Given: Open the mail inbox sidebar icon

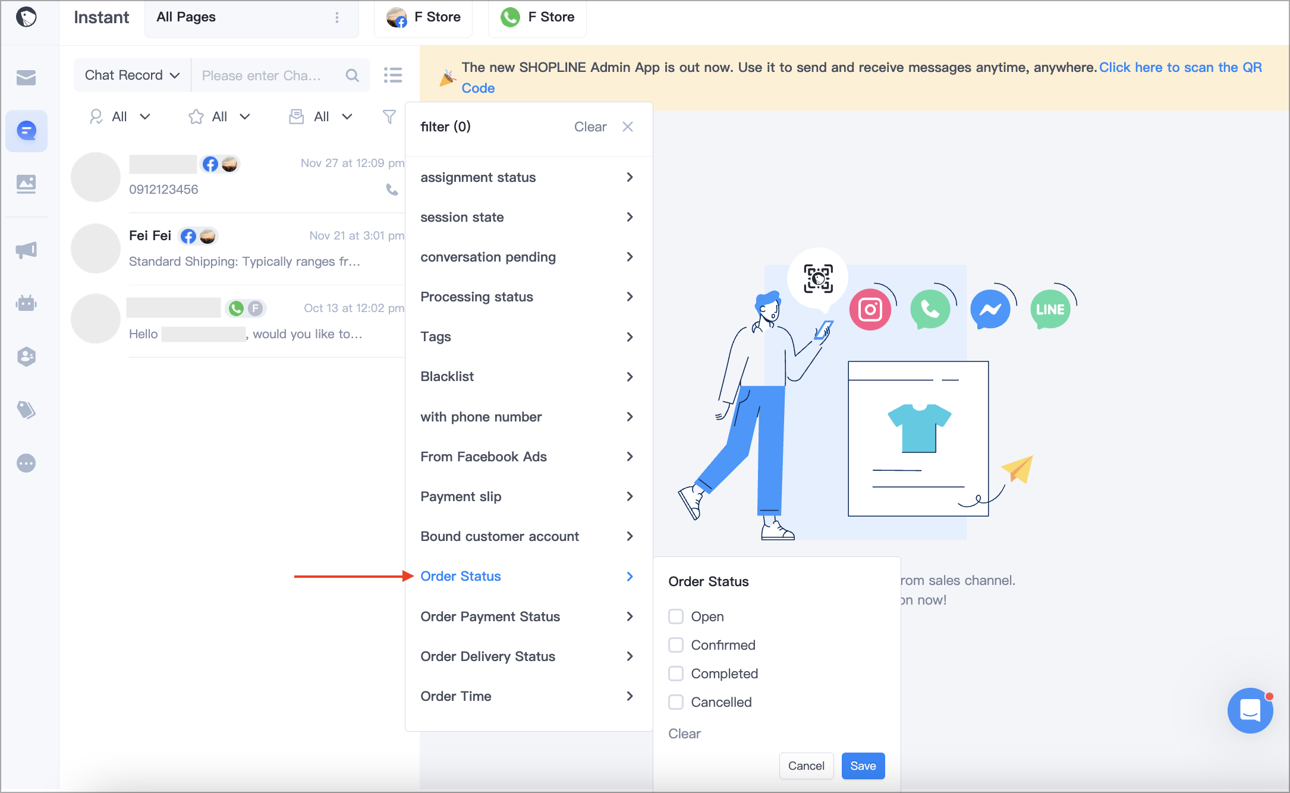Looking at the screenshot, I should coord(26,77).
